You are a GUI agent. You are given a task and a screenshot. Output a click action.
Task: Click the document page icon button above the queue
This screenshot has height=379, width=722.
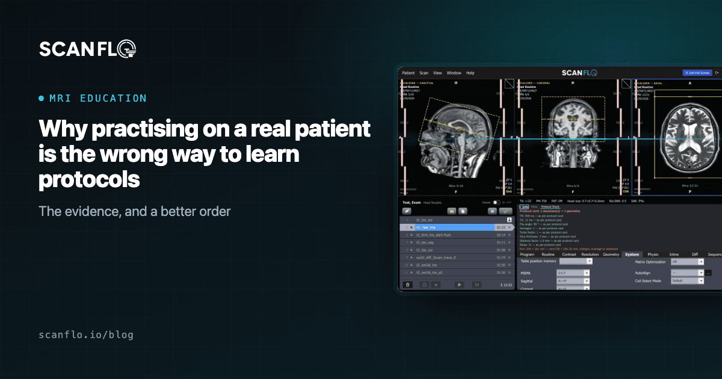click(463, 211)
